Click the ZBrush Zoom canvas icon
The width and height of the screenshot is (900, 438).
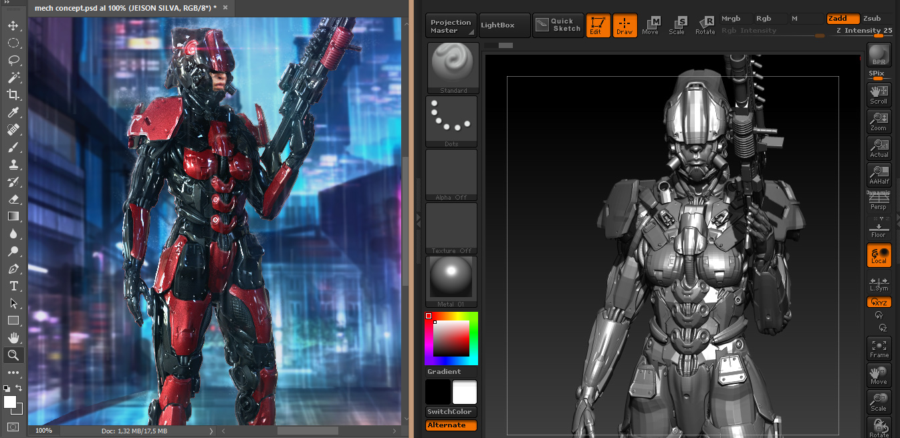click(879, 122)
